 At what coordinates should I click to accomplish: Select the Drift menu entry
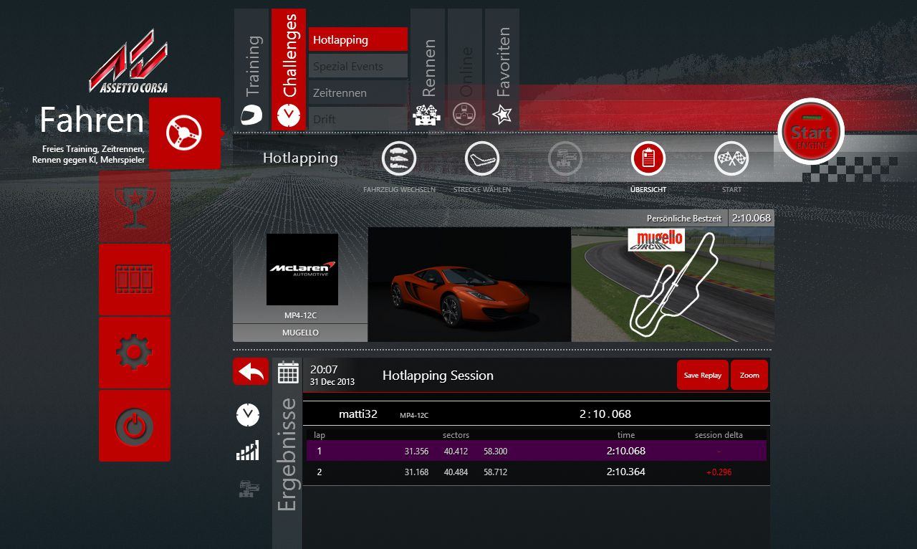[358, 119]
